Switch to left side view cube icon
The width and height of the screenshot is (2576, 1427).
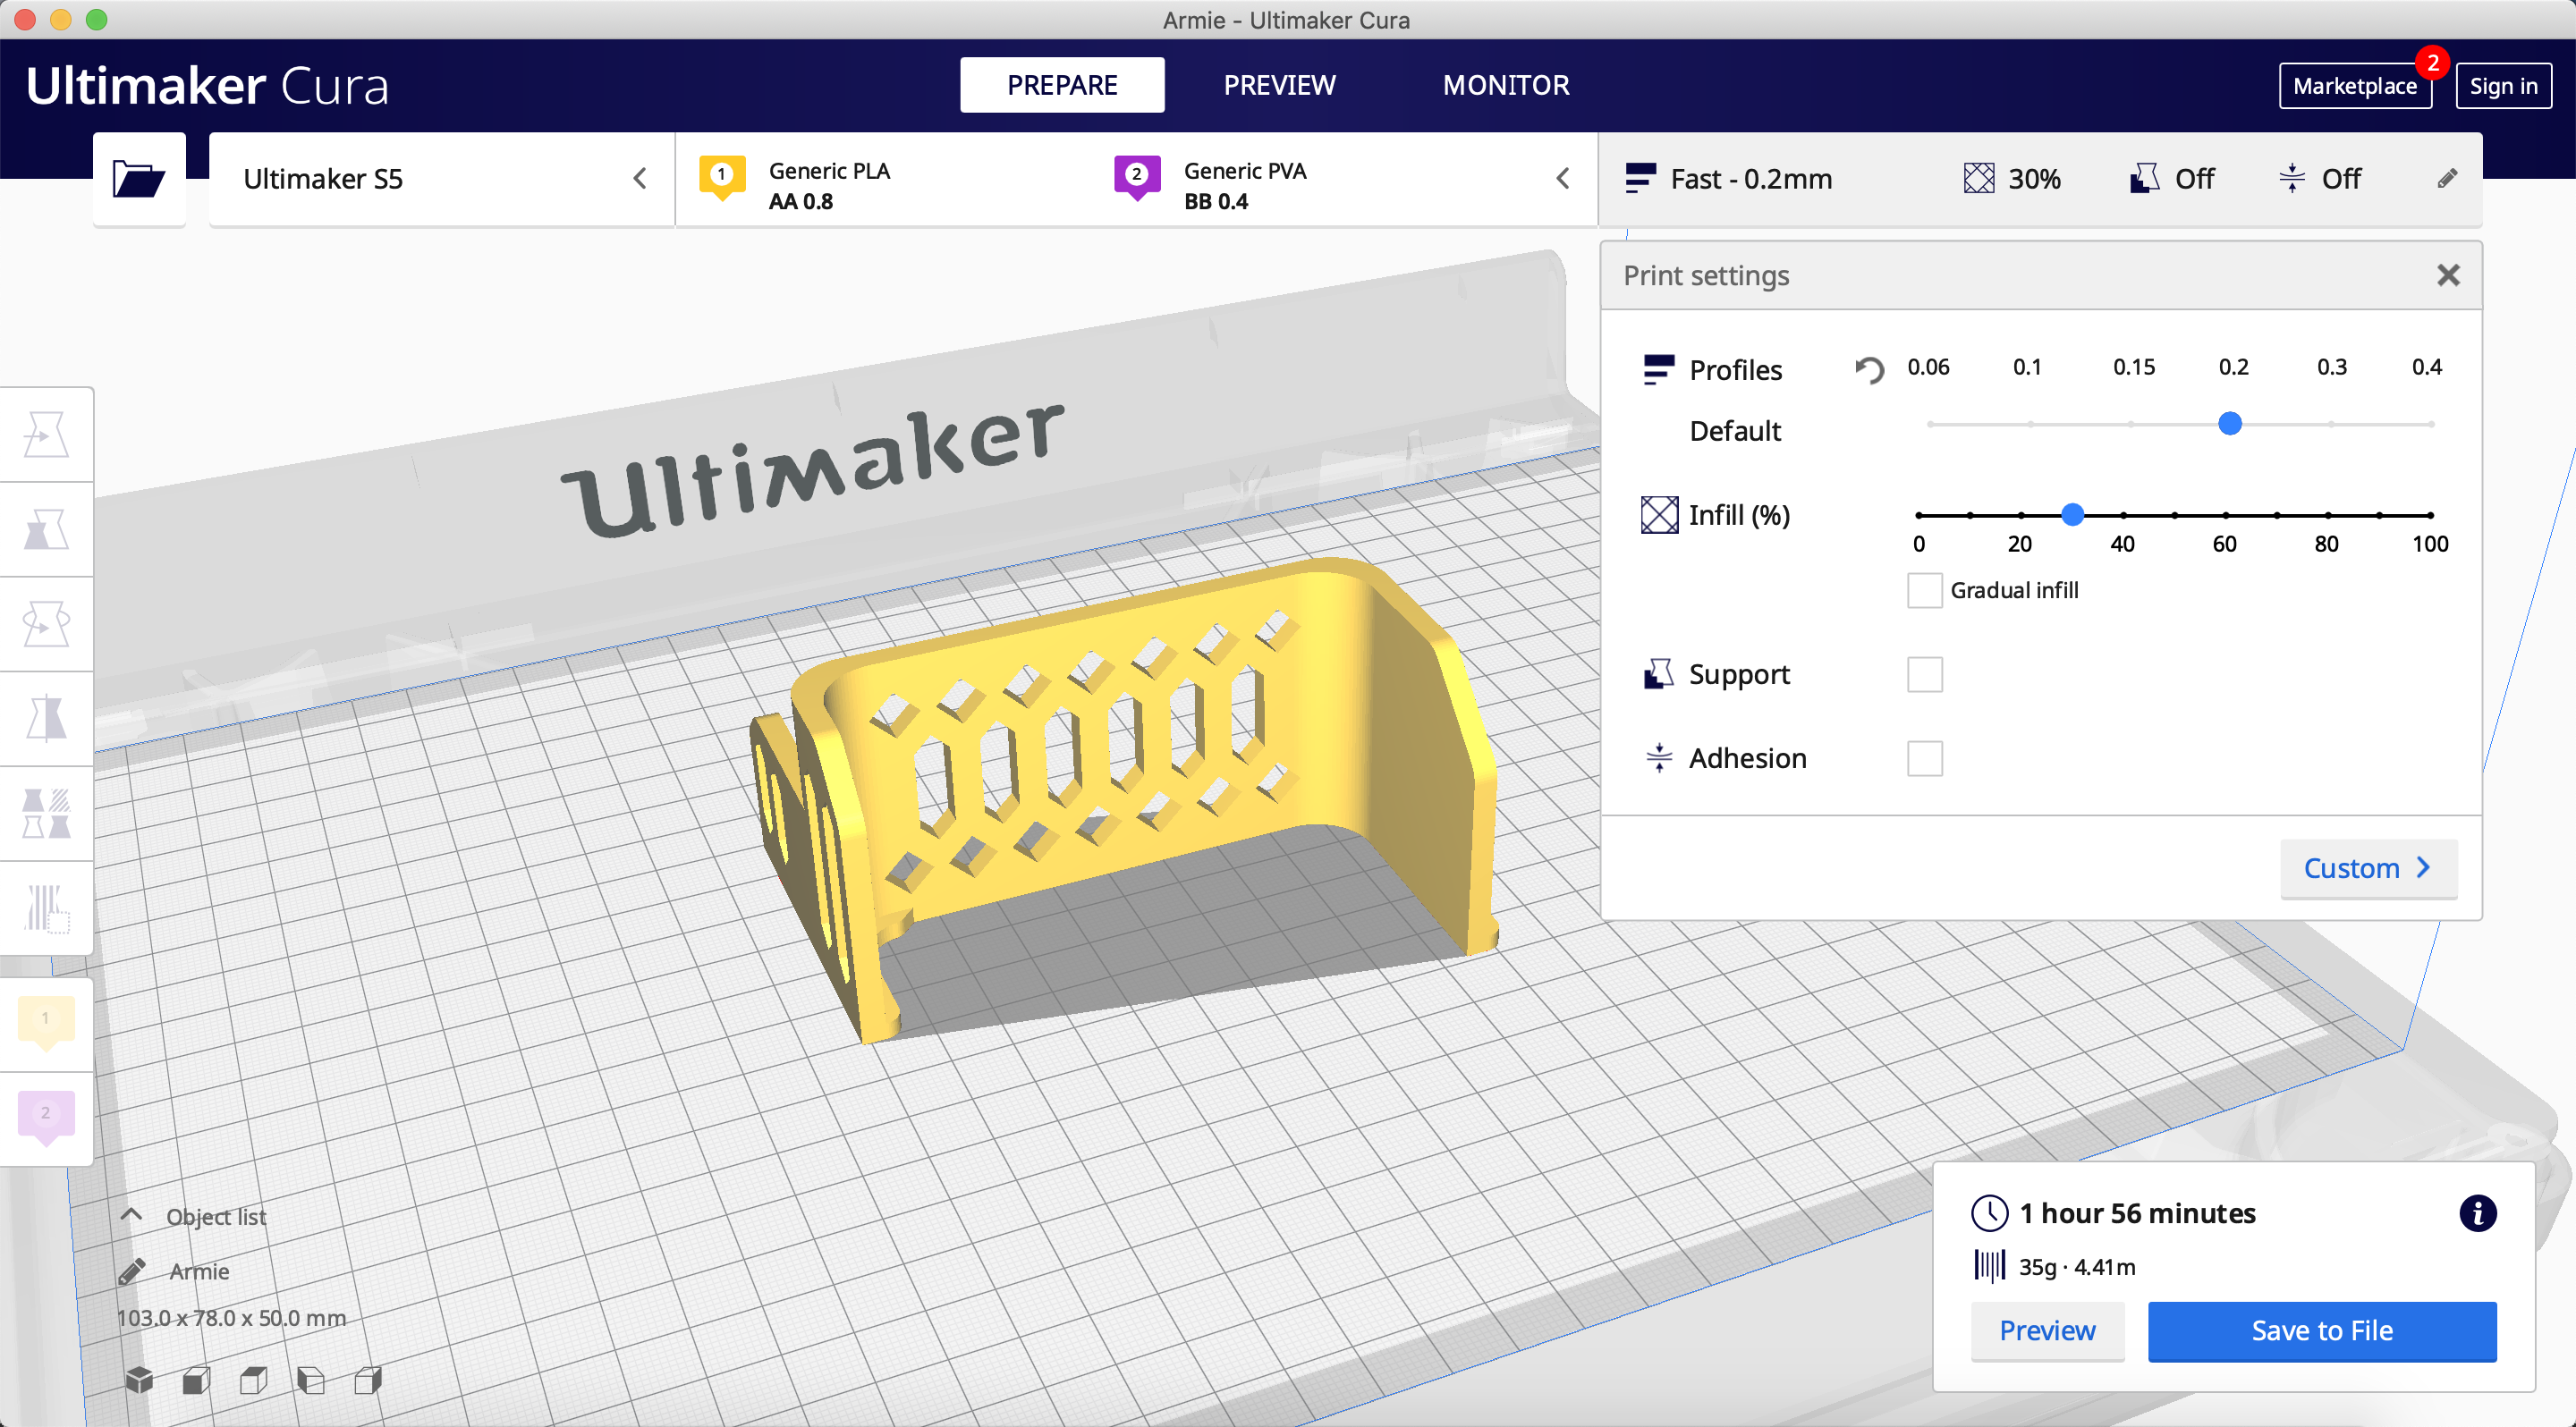(x=311, y=1380)
